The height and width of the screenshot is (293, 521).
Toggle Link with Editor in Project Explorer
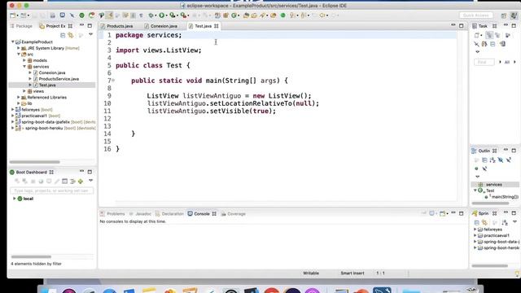click(x=71, y=35)
